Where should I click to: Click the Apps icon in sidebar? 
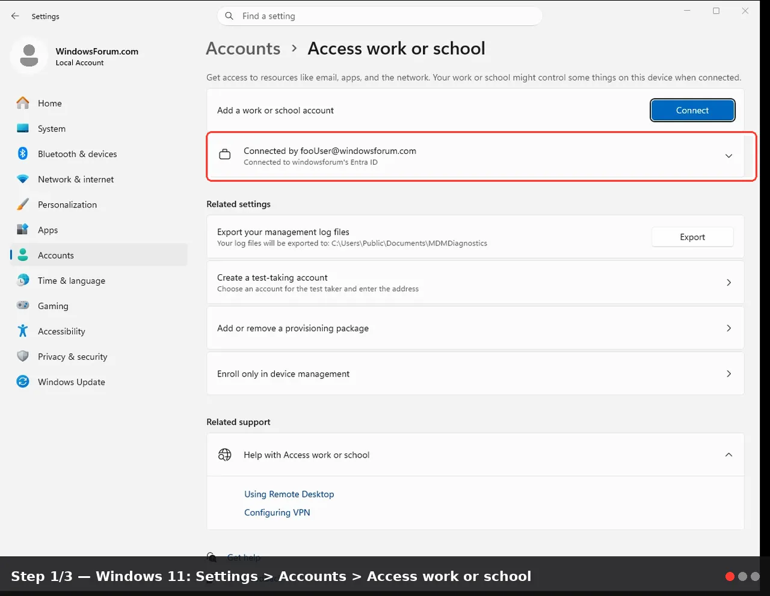coord(23,230)
